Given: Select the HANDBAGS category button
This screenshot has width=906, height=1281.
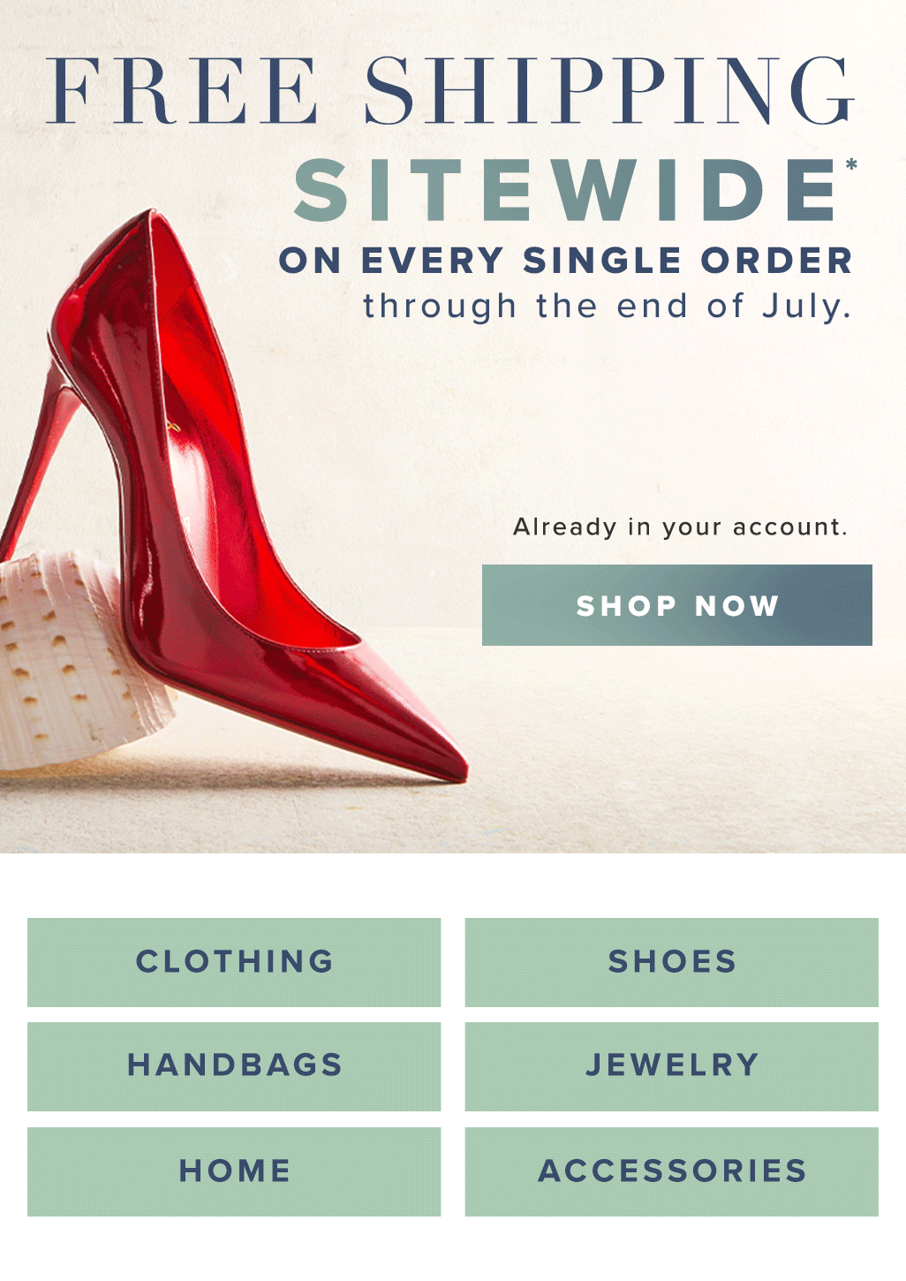Looking at the screenshot, I should [x=234, y=1066].
